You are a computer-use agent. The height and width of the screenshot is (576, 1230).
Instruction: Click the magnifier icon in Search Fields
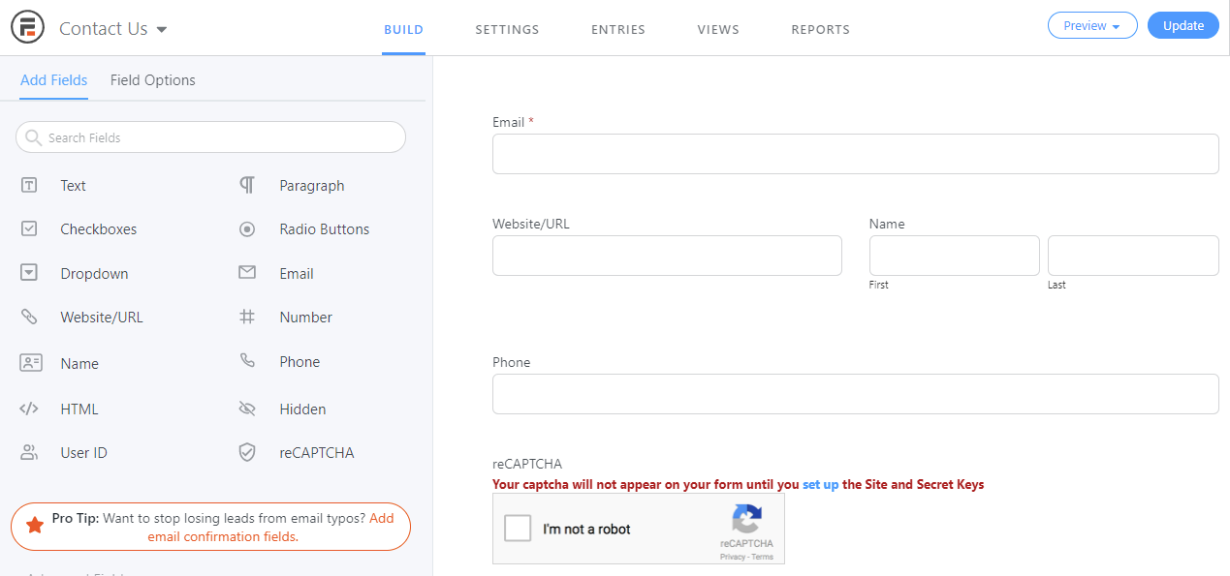pyautogui.click(x=34, y=137)
